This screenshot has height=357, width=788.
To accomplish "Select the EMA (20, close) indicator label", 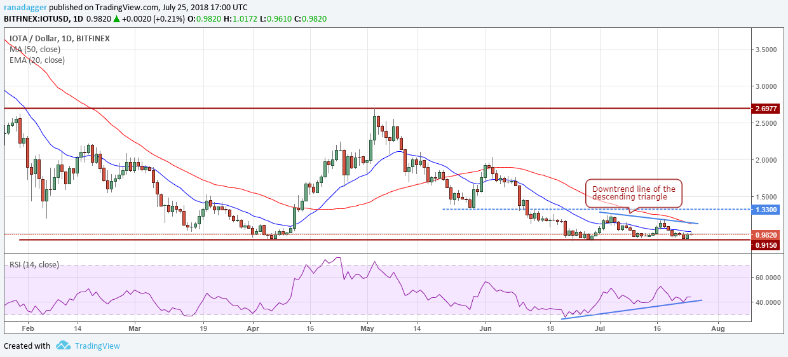I will click(x=37, y=60).
